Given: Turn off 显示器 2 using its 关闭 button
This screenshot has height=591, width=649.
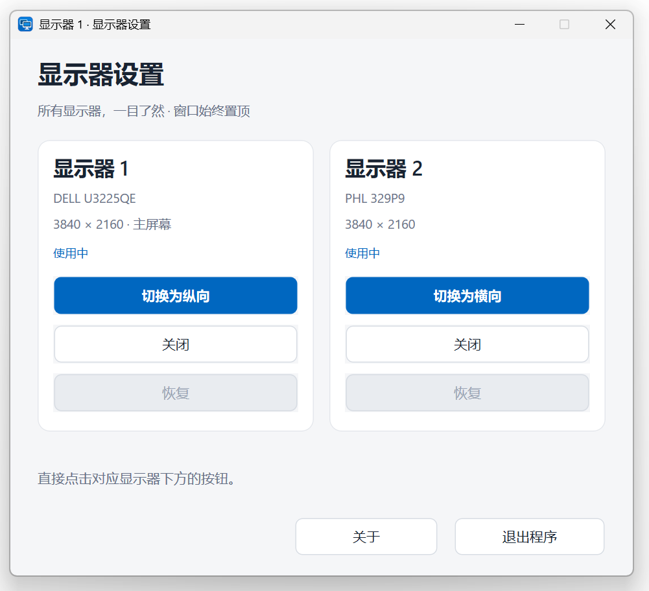Looking at the screenshot, I should point(467,344).
